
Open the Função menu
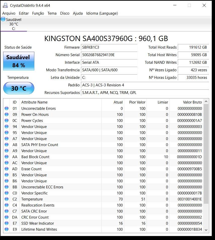38,13
